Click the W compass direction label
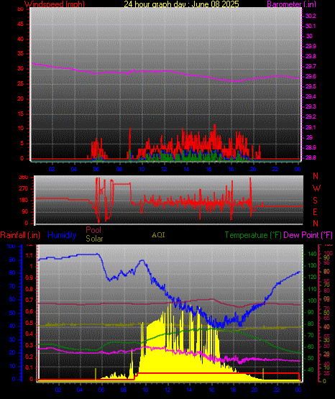The height and width of the screenshot is (399, 335). (316, 188)
